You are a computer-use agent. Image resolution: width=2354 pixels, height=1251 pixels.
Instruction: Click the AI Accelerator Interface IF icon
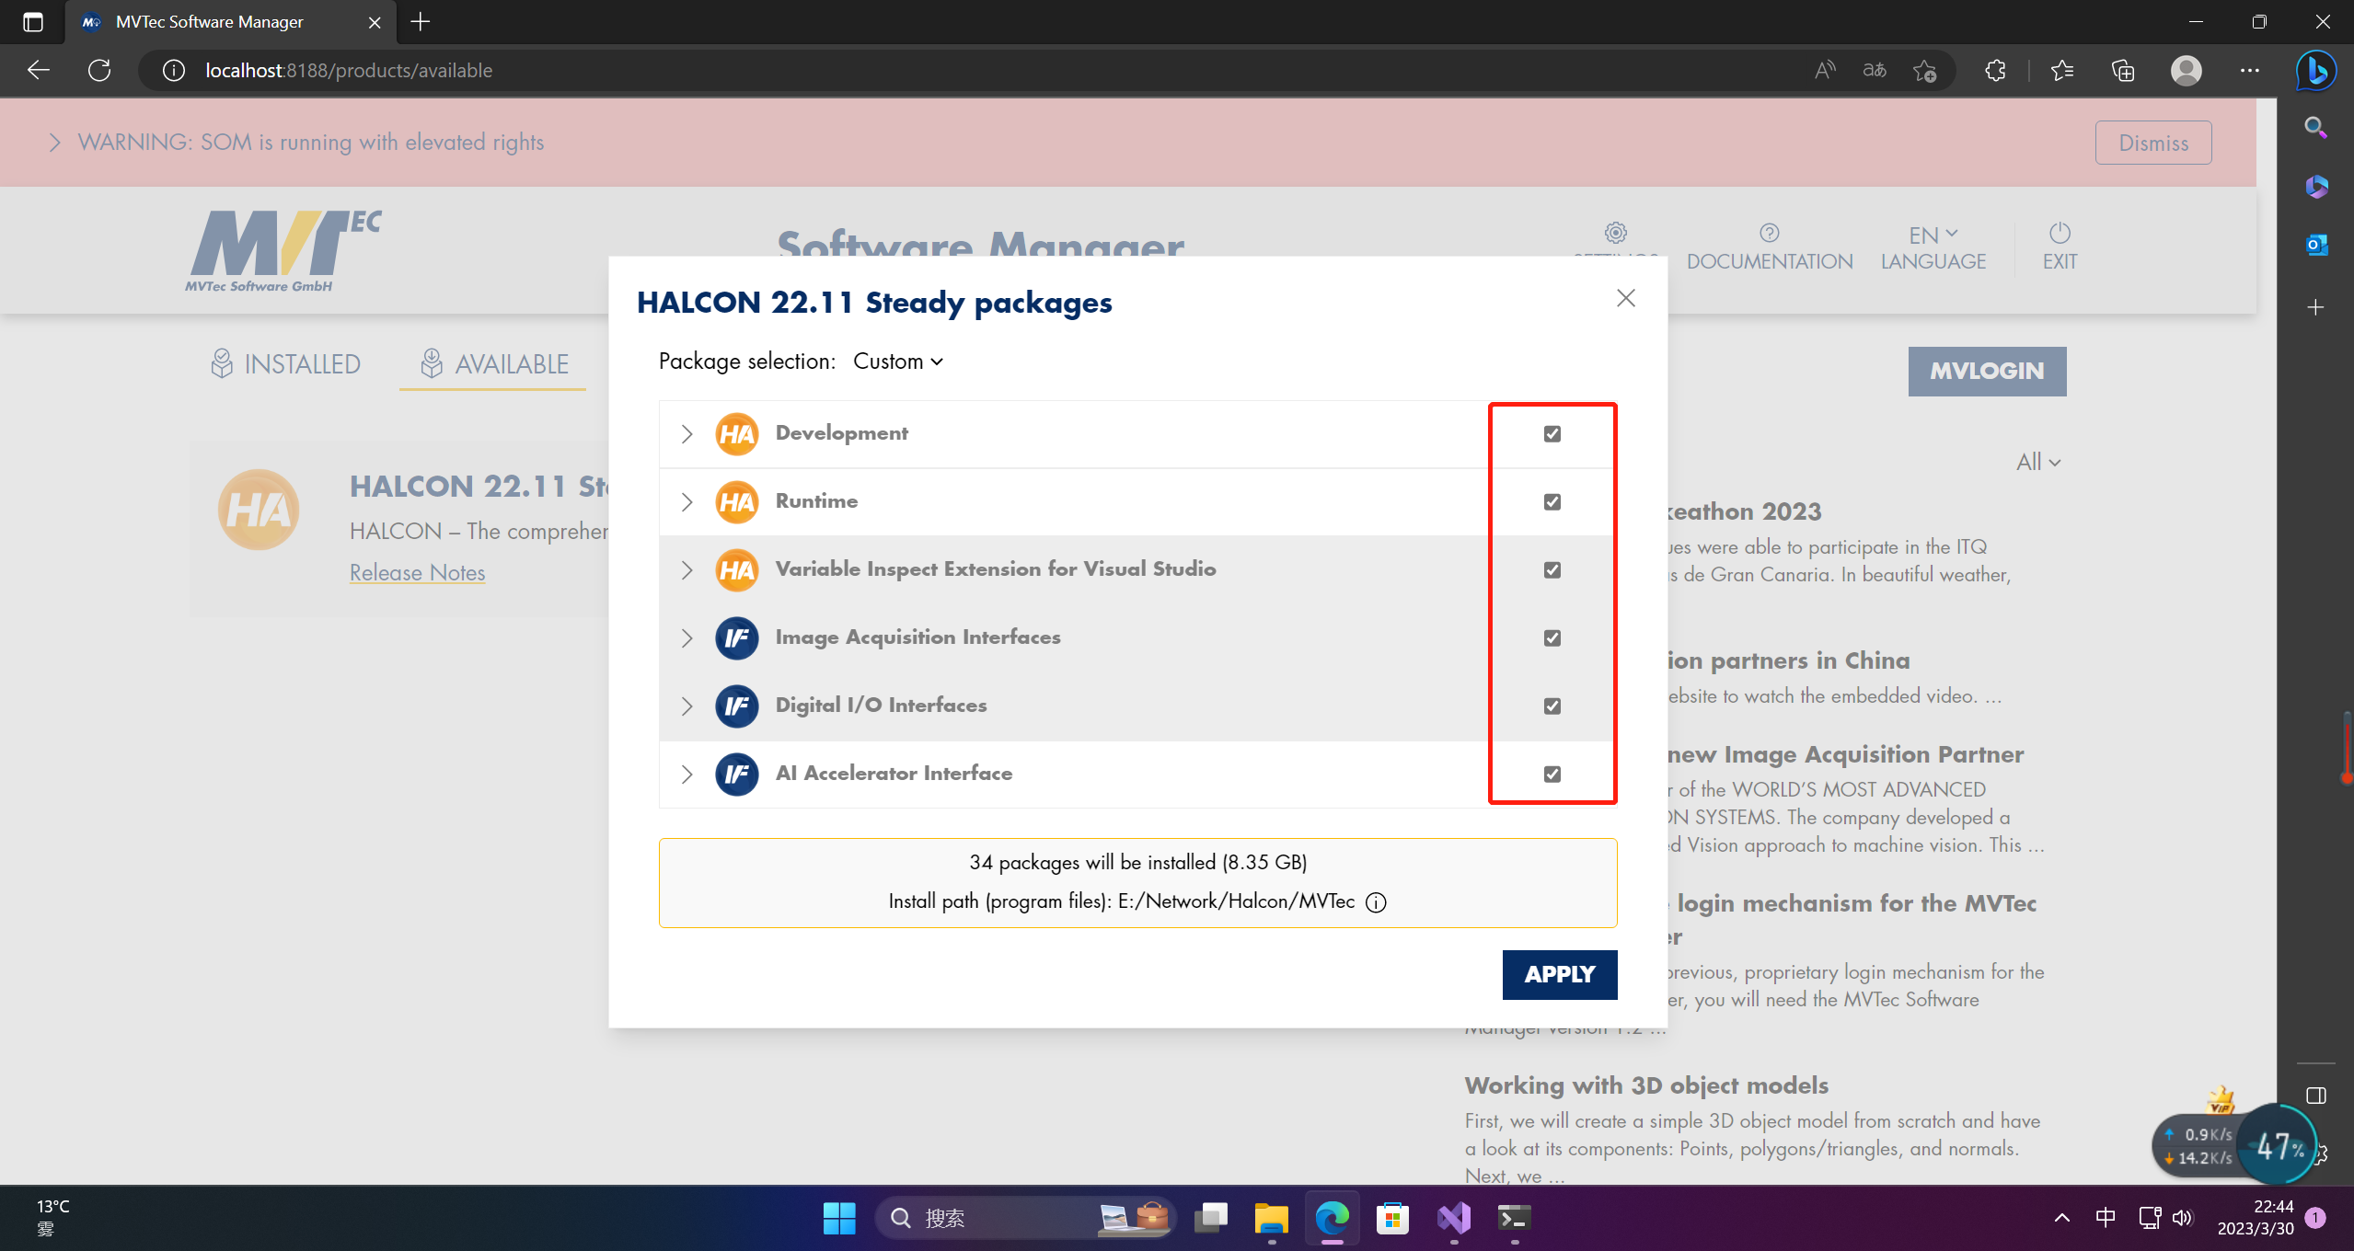[736, 775]
